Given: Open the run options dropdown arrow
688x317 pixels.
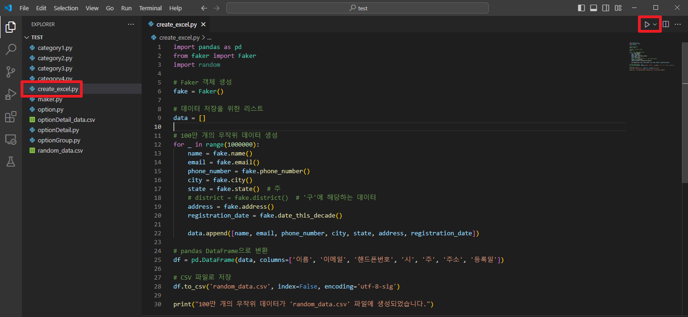Looking at the screenshot, I should (x=655, y=24).
